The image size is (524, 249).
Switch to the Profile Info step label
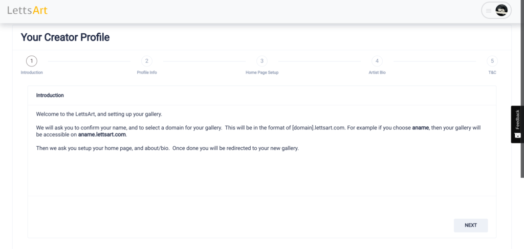[147, 73]
